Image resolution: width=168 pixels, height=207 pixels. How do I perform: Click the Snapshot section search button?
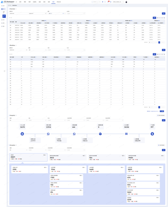pos(163,120)
